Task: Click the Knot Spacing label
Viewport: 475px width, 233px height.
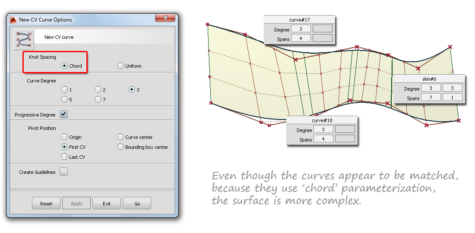Action: click(x=42, y=57)
